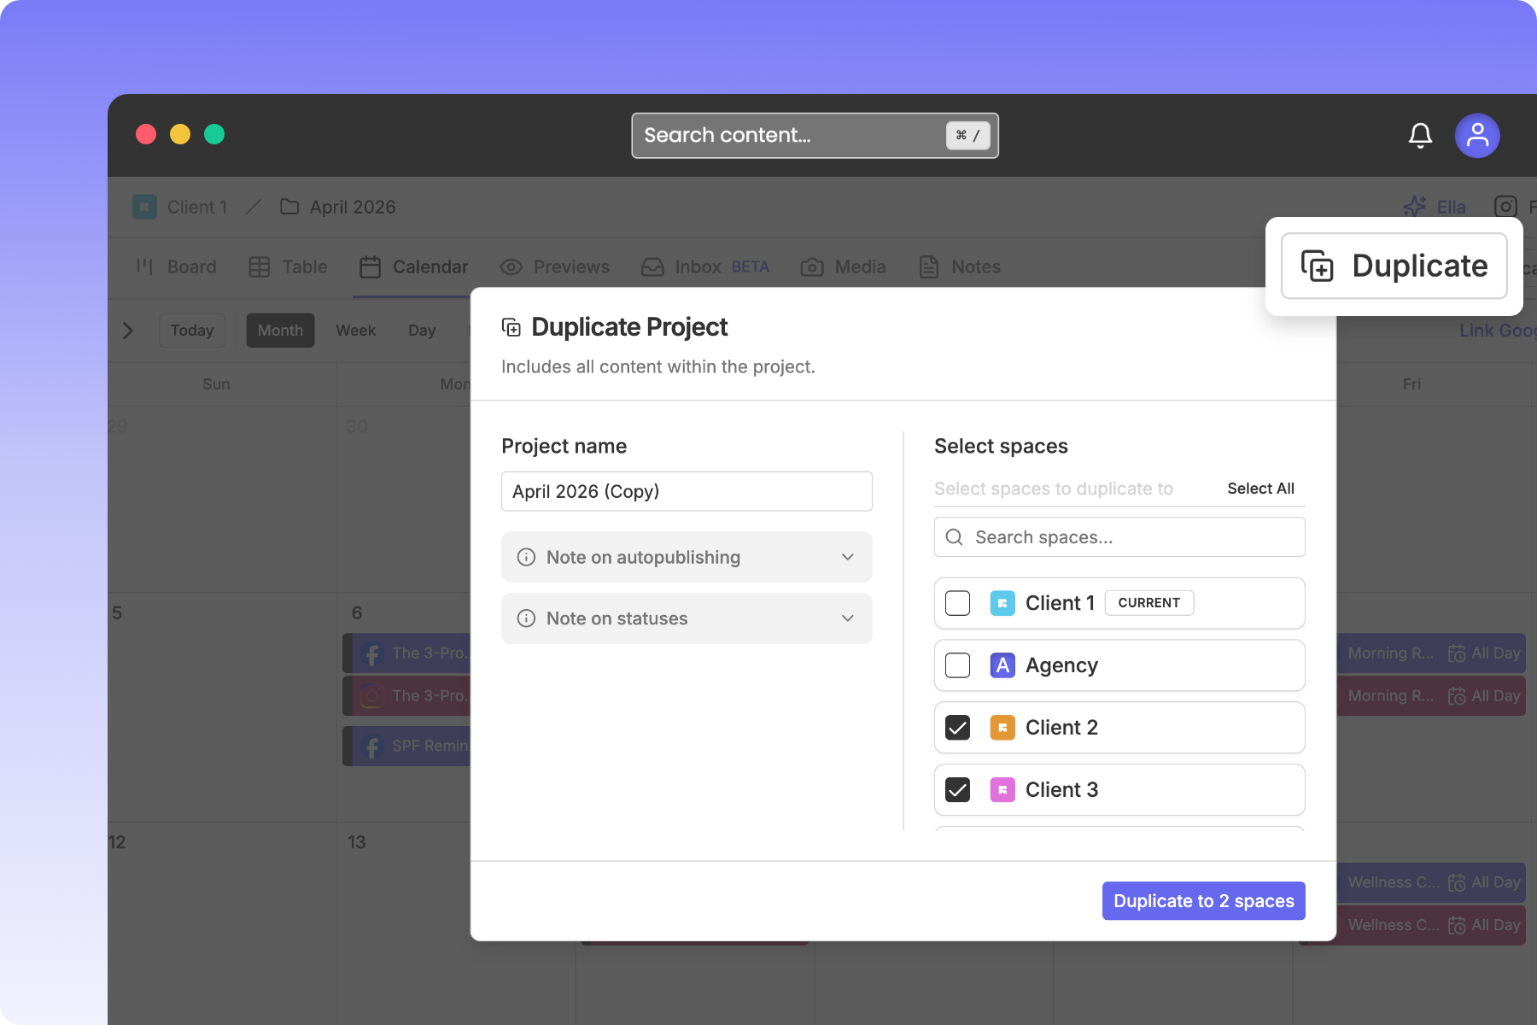Click the Select All link
The height and width of the screenshot is (1025, 1537).
pyautogui.click(x=1261, y=489)
